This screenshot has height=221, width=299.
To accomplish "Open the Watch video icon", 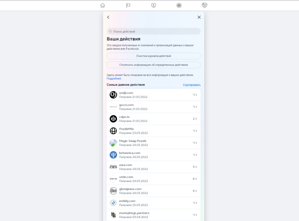I will pos(154,5).
